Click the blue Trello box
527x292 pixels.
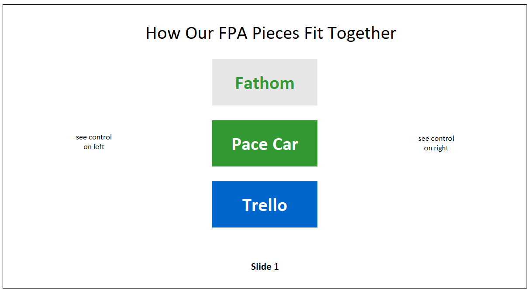[x=265, y=204]
